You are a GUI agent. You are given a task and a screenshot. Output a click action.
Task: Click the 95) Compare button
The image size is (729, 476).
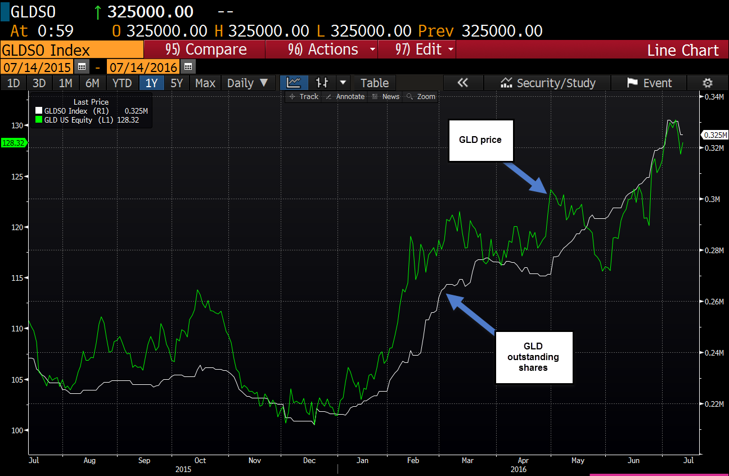point(206,50)
